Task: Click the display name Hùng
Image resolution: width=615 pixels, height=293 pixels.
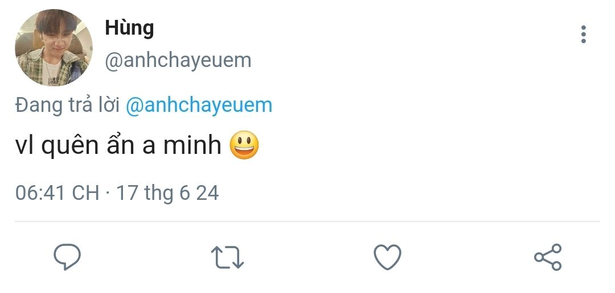Action: point(129,28)
